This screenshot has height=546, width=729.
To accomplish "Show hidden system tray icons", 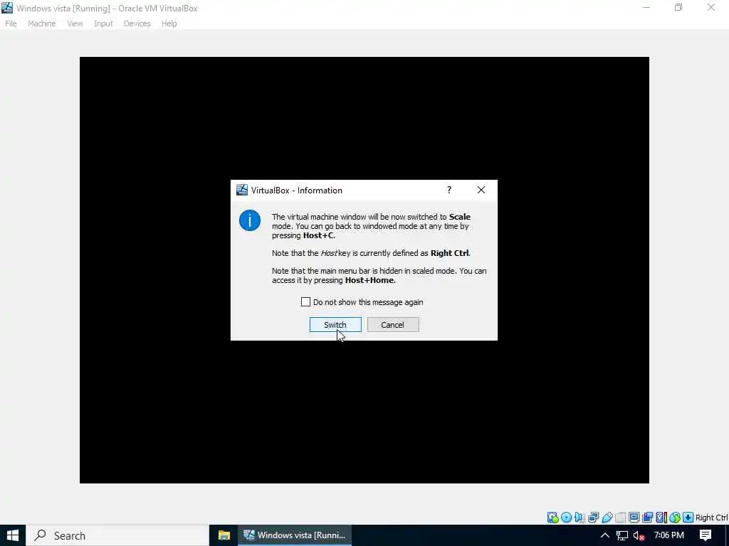I will pyautogui.click(x=605, y=535).
